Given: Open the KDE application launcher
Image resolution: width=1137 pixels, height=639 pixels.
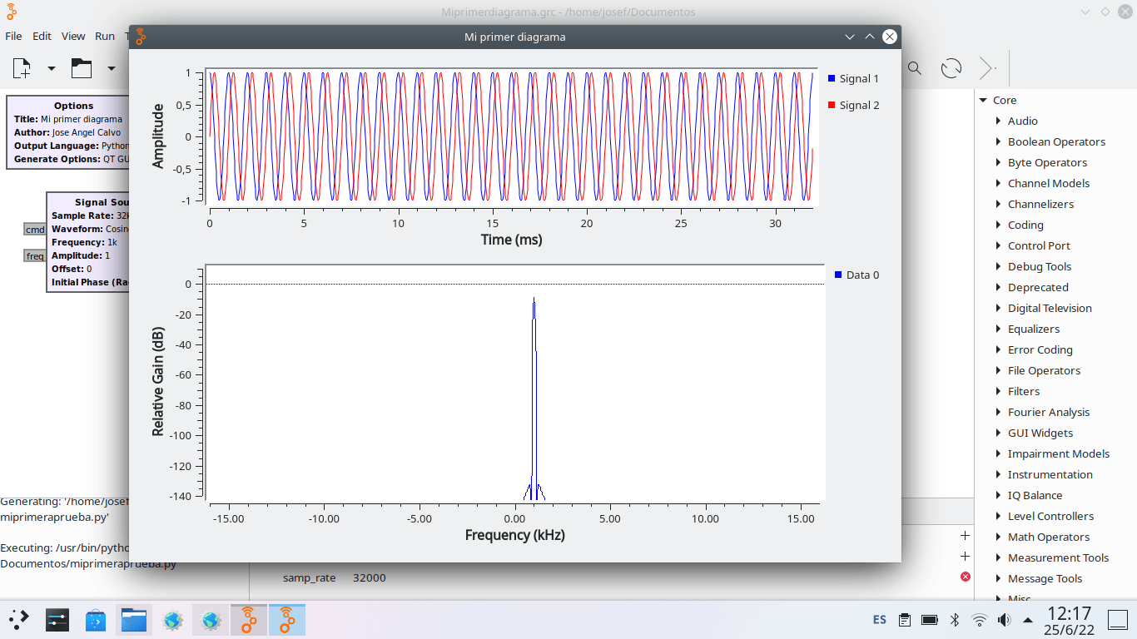Looking at the screenshot, I should [18, 620].
